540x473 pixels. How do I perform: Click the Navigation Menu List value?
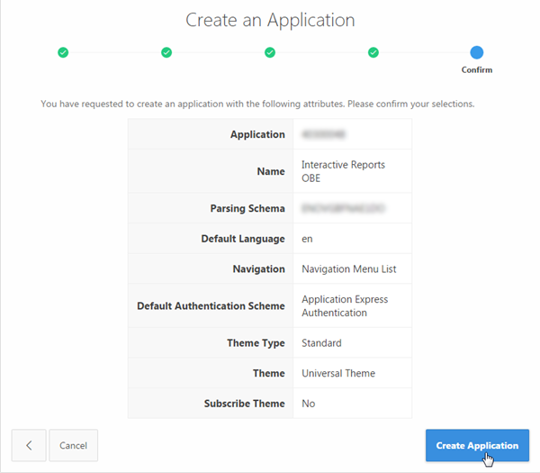[348, 268]
